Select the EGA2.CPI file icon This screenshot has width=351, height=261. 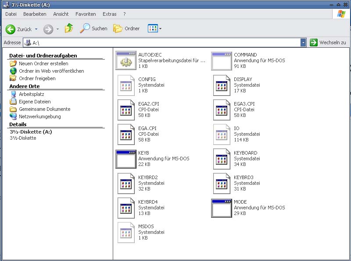coord(126,110)
